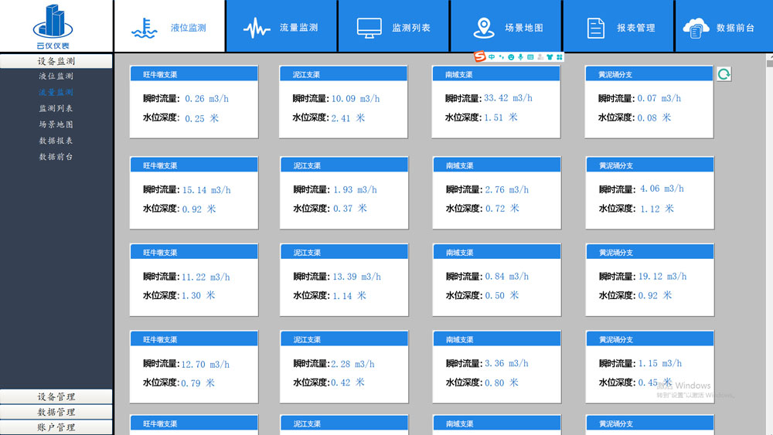
Task: Expand the 数据管理 sidebar section
Action: (x=56, y=412)
